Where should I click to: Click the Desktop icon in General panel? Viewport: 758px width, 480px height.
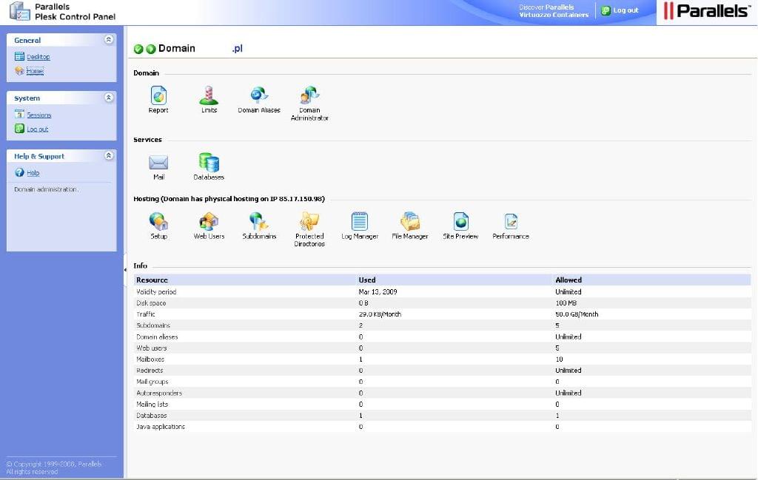[19, 56]
